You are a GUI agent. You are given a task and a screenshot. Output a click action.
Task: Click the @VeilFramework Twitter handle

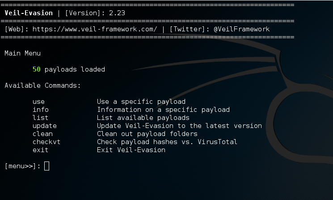(x=242, y=29)
